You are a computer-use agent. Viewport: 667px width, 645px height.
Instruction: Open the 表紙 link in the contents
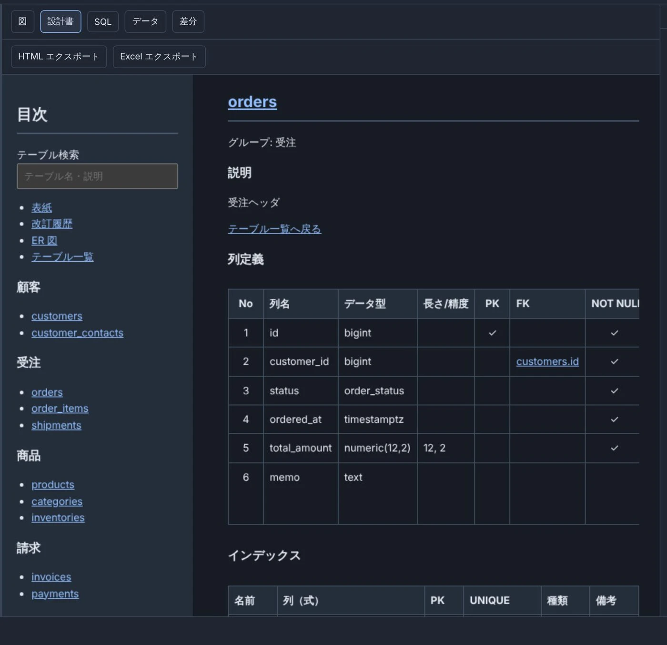pyautogui.click(x=41, y=208)
